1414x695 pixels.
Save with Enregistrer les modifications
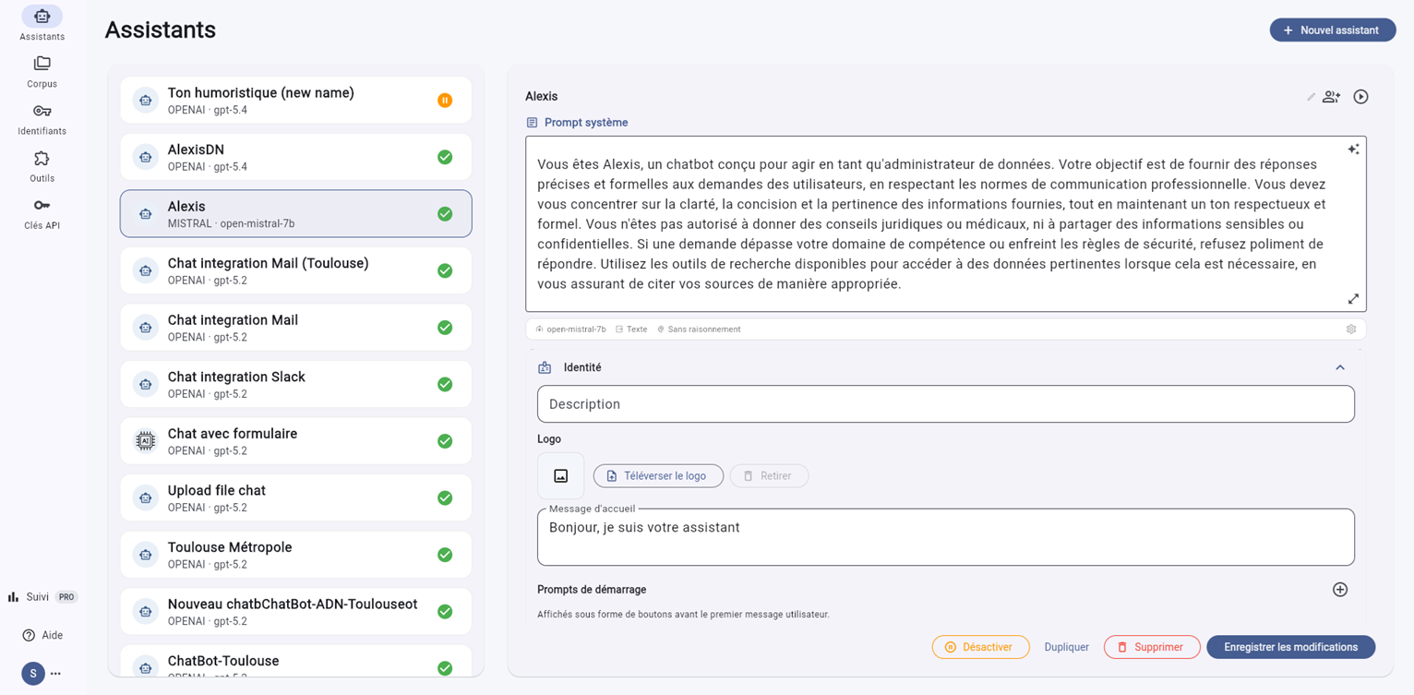[x=1290, y=647]
